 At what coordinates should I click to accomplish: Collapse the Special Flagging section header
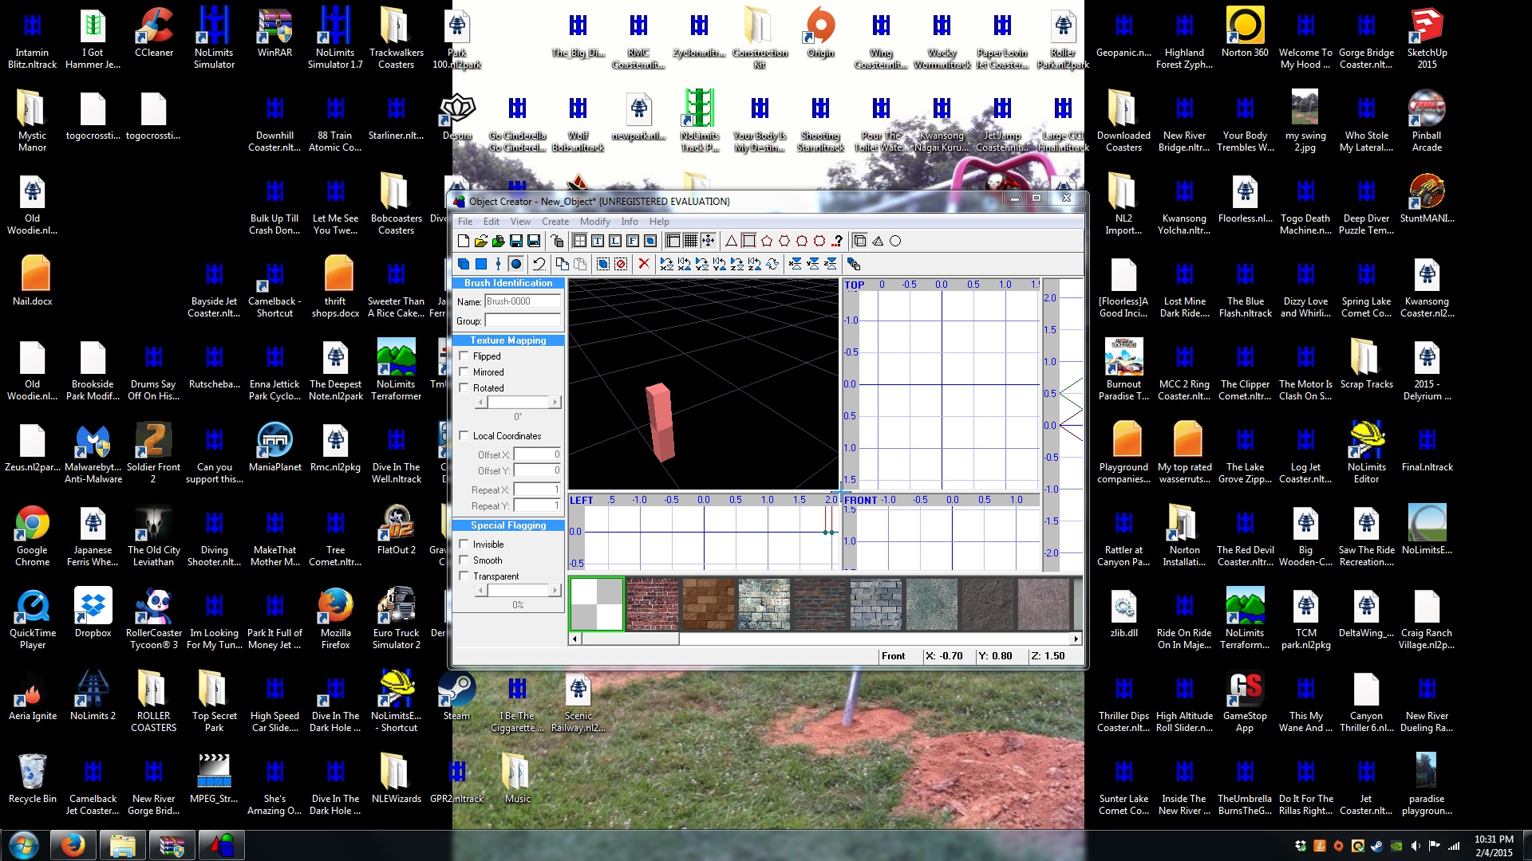(508, 525)
